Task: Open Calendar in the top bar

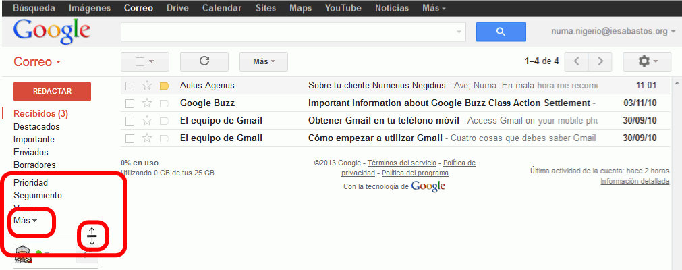Action: (x=222, y=8)
